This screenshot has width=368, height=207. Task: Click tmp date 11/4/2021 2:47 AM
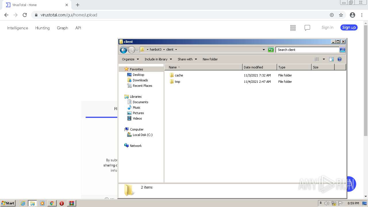[257, 82]
